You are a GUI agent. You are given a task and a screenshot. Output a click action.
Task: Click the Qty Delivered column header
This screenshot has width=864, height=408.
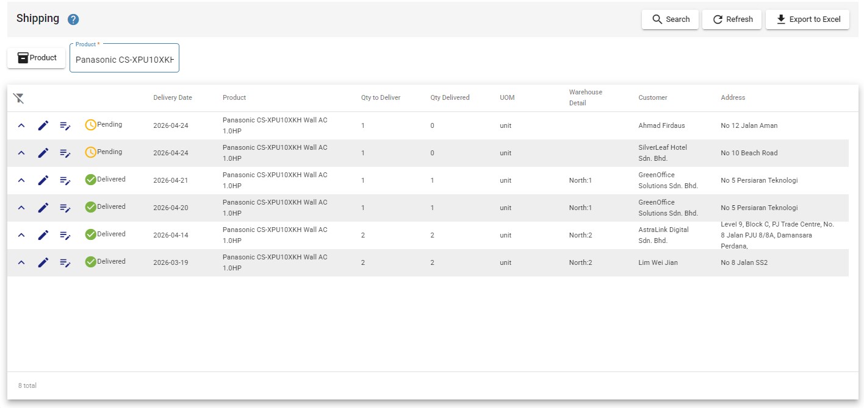coord(450,98)
